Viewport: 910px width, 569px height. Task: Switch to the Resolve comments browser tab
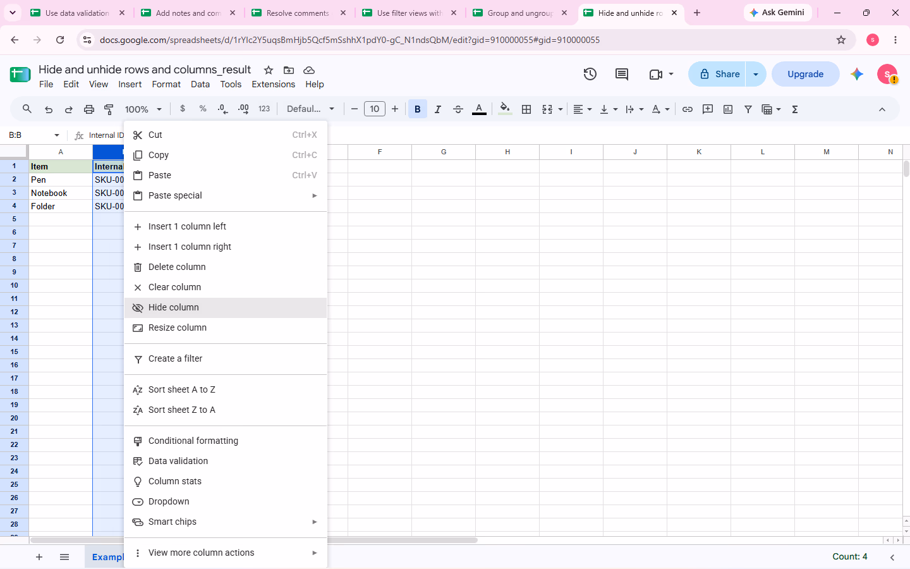pos(298,13)
